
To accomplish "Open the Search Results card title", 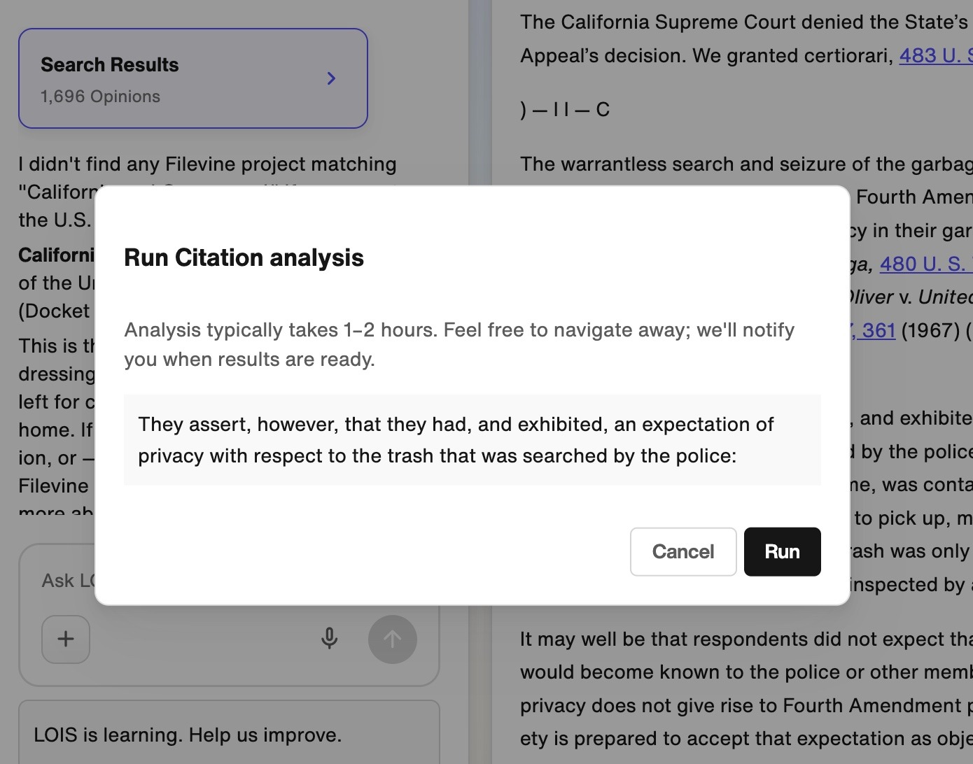I will pyautogui.click(x=110, y=65).
